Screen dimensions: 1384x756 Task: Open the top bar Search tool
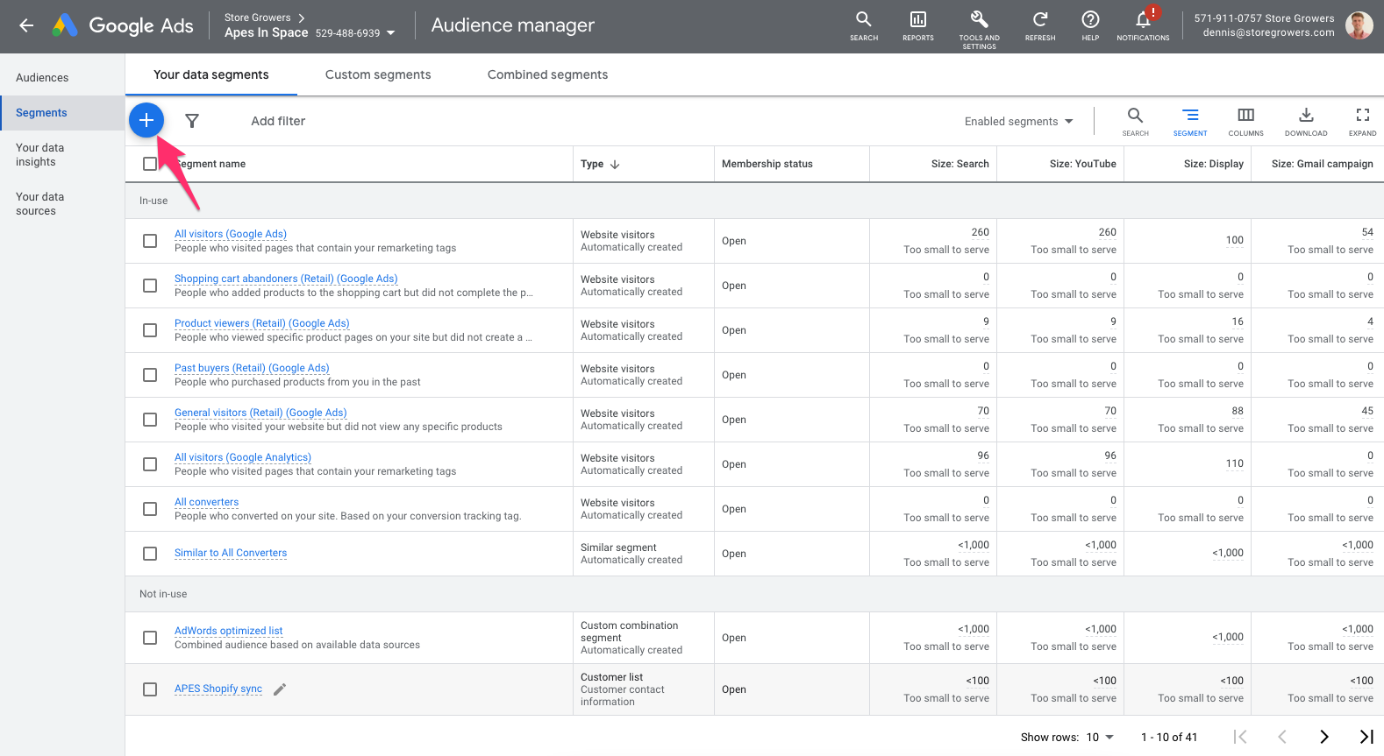coord(864,25)
